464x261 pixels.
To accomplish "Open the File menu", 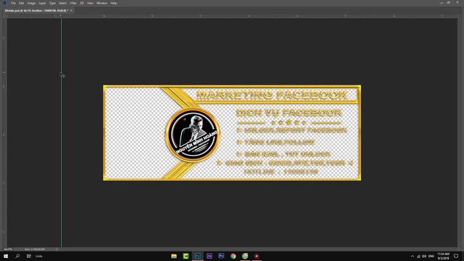I will (x=13, y=3).
